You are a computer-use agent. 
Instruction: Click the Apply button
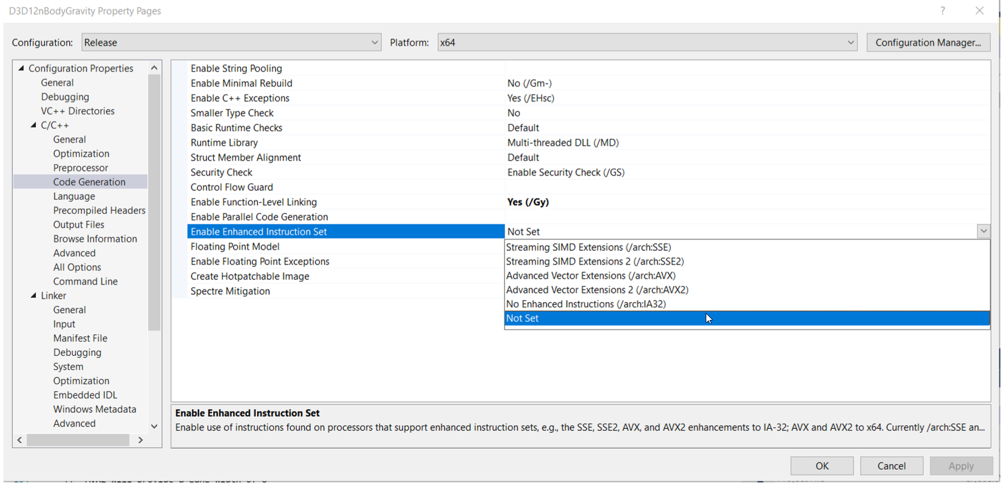[x=961, y=466]
